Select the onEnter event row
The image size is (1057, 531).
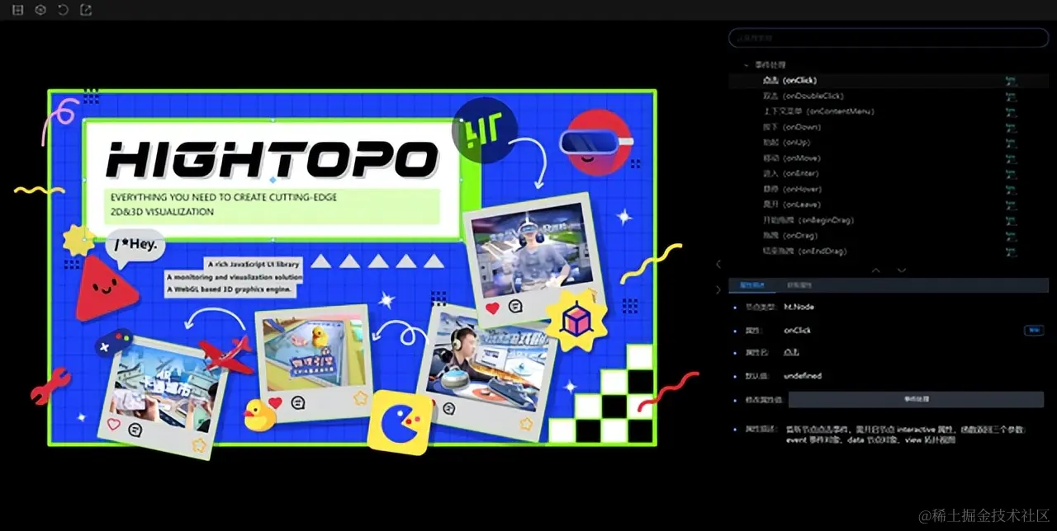889,174
